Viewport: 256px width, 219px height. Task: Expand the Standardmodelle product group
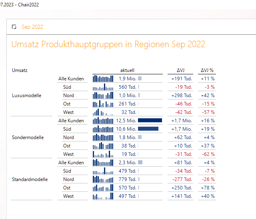[x=30, y=179]
